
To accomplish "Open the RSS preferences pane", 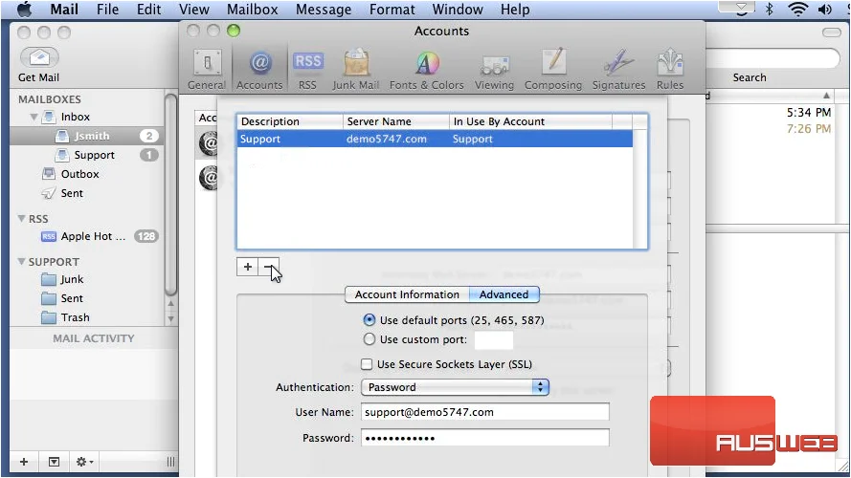I will [307, 69].
